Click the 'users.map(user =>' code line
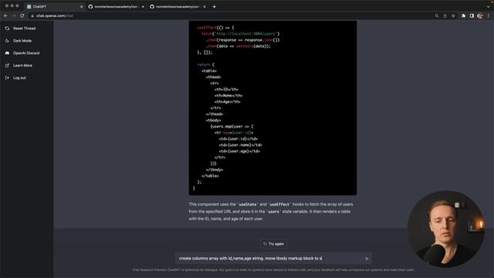 click(232, 127)
